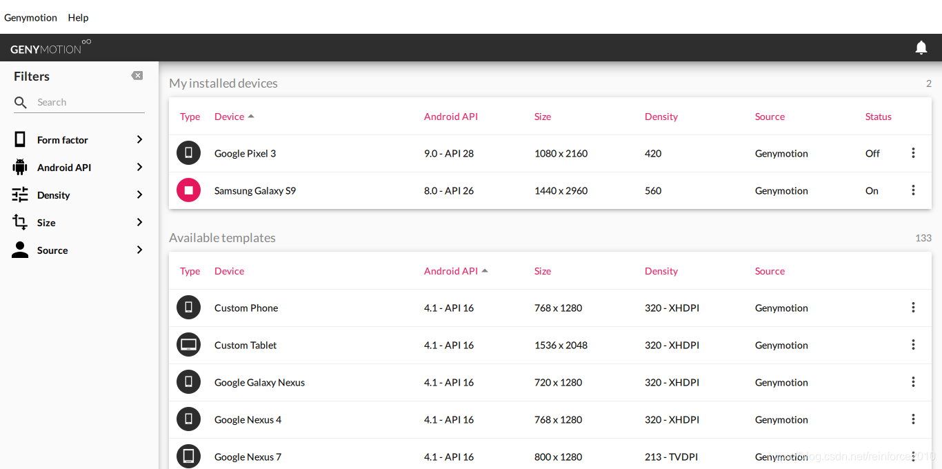This screenshot has height=469, width=942.
Task: Click the 9.0 - API 28 cell
Action: pyautogui.click(x=449, y=153)
